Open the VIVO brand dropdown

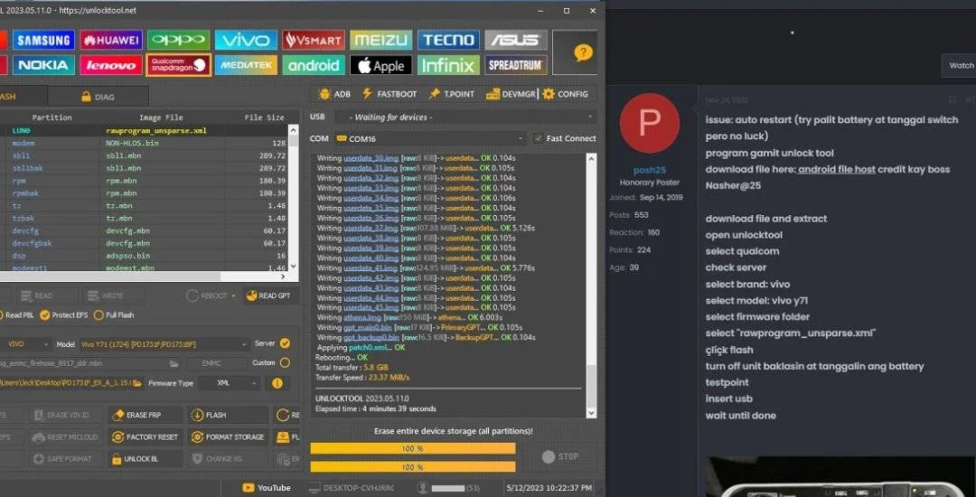(x=26, y=344)
